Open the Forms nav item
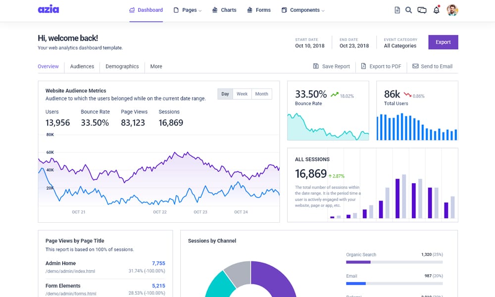Viewport: 495px width, 297px height. coord(259,10)
